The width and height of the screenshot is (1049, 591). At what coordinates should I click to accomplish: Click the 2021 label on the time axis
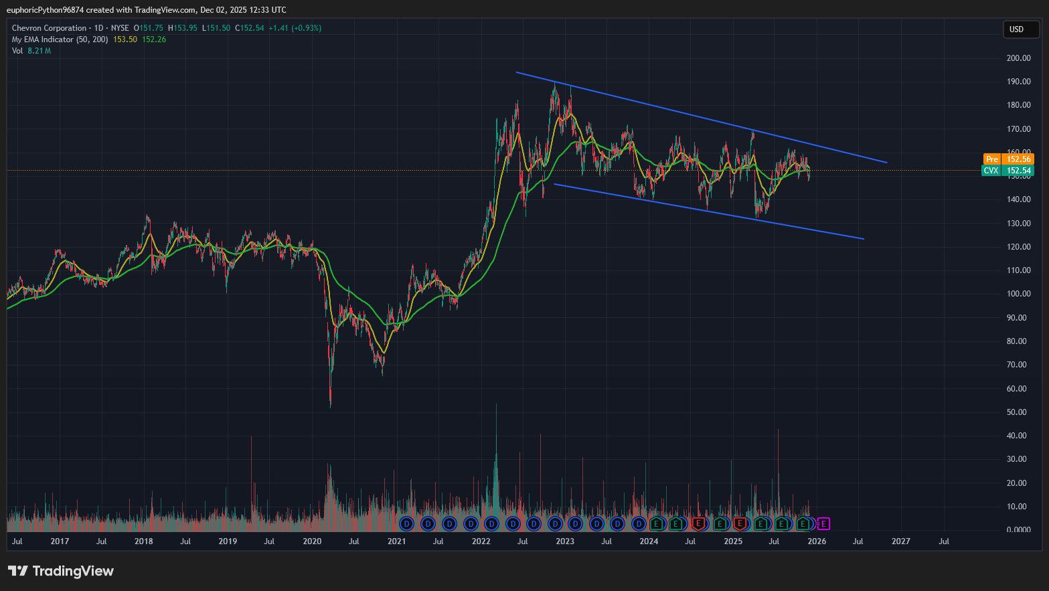tap(396, 541)
